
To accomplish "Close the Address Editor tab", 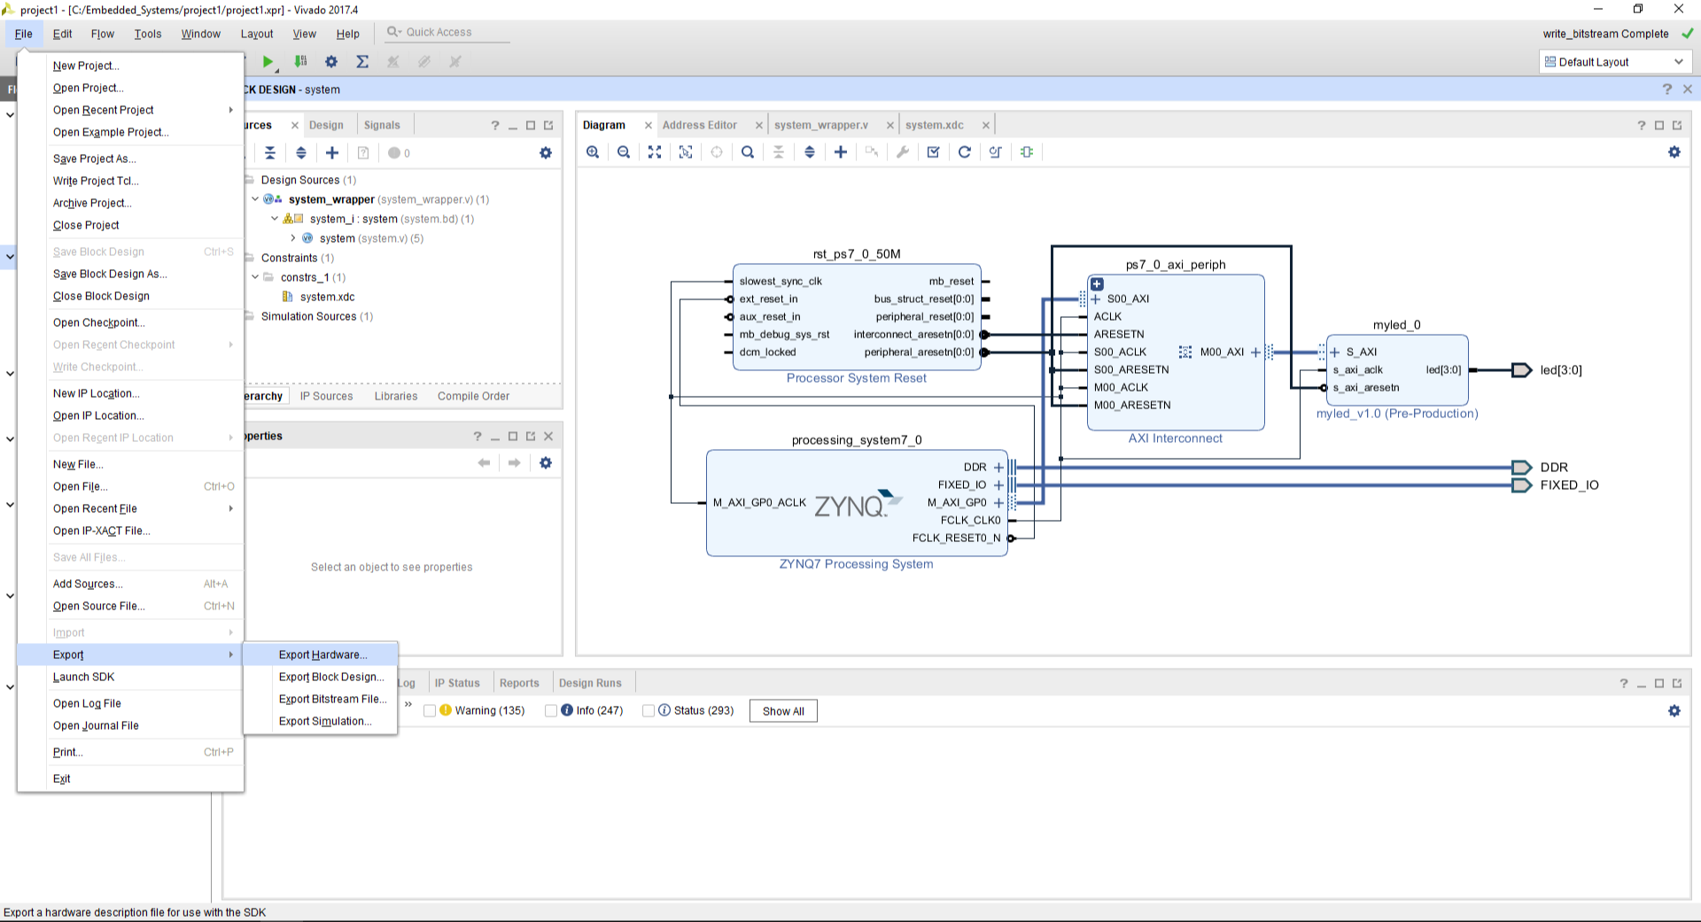I will point(759,125).
